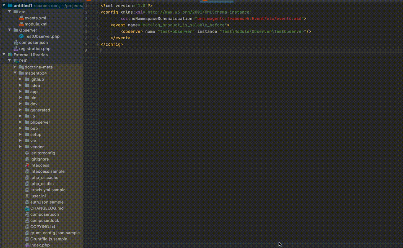This screenshot has width=403, height=248.
Task: Select the untitled1 project root
Action: coord(23,6)
